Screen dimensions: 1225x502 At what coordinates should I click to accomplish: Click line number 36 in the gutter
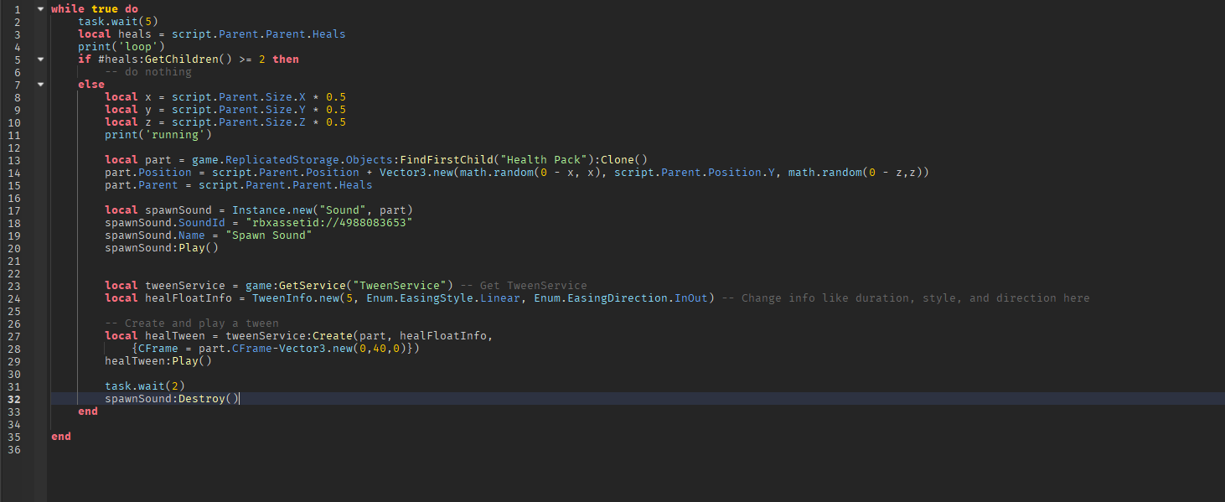point(14,449)
